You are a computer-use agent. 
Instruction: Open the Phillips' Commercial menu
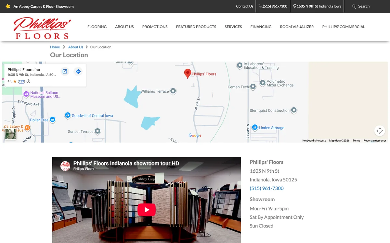pyautogui.click(x=344, y=27)
